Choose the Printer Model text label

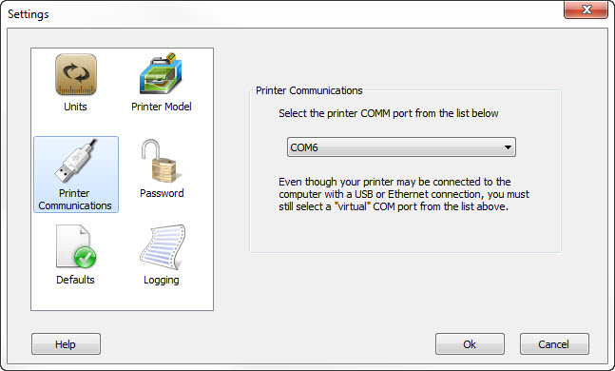162,107
